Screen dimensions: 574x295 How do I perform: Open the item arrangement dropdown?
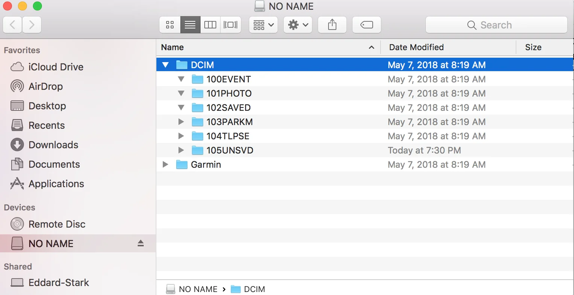(263, 25)
